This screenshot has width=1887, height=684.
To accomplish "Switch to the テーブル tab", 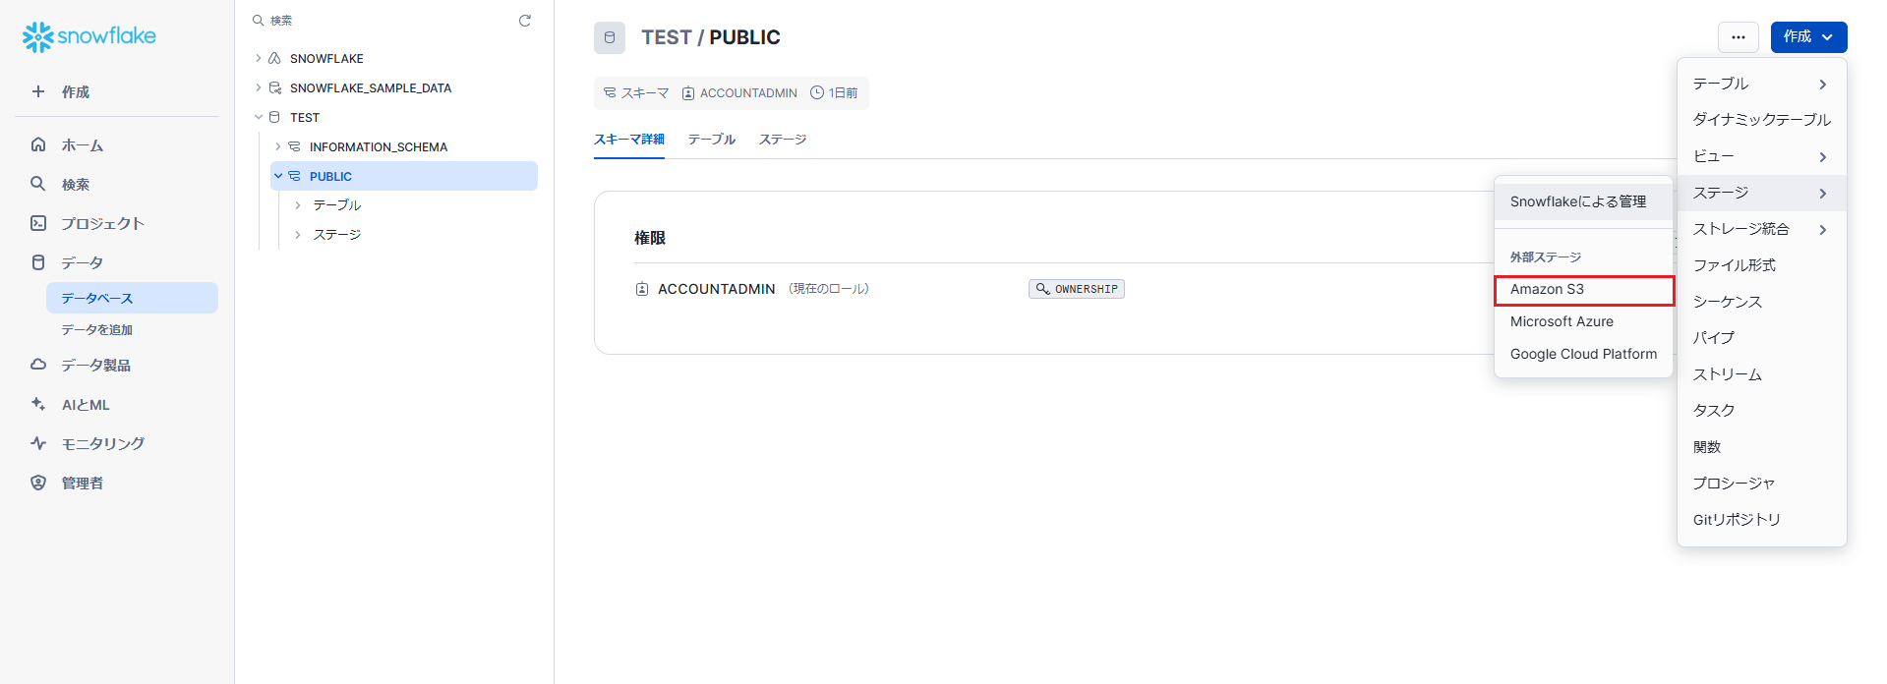I will click(x=712, y=140).
